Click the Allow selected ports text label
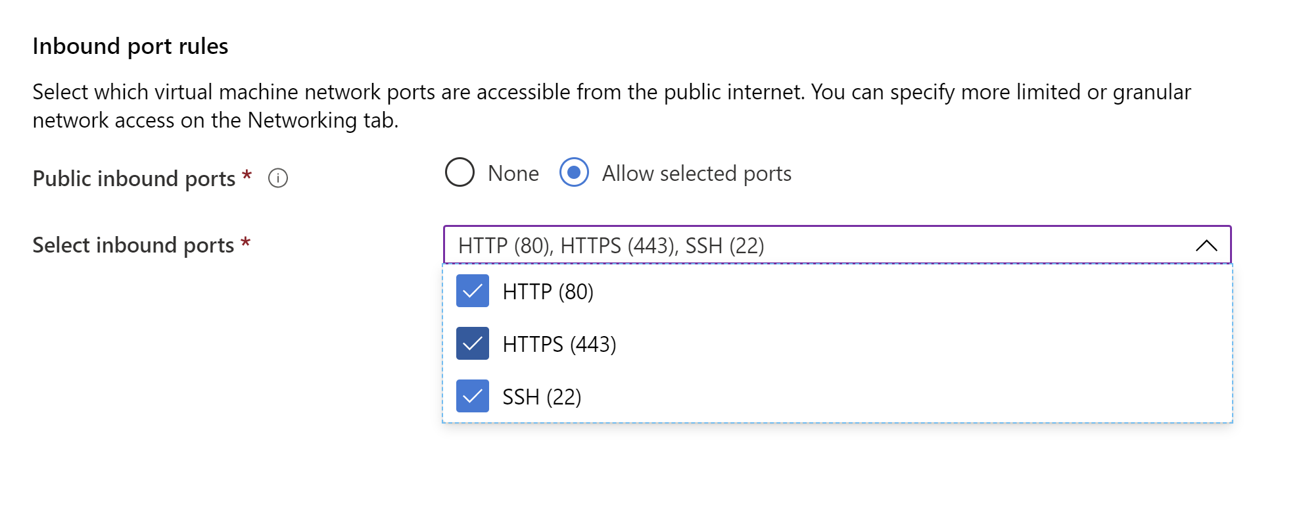 [x=697, y=174]
